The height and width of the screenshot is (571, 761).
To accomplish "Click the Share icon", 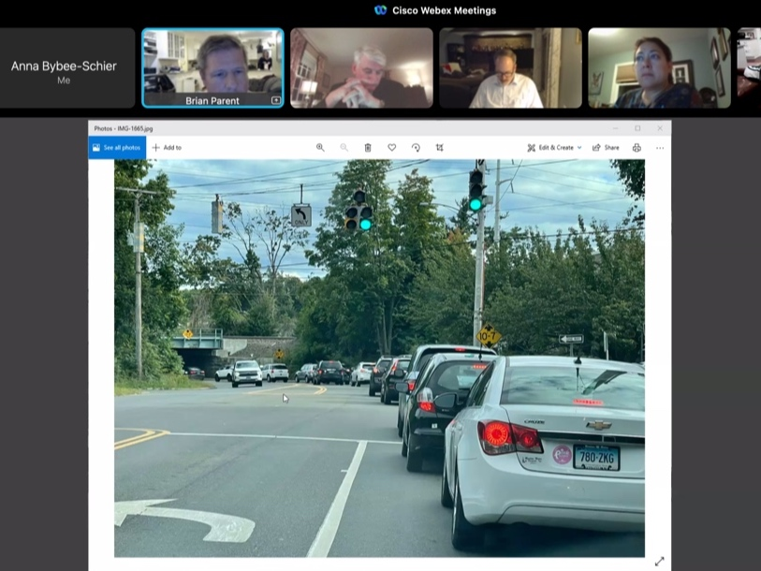I will pyautogui.click(x=606, y=147).
